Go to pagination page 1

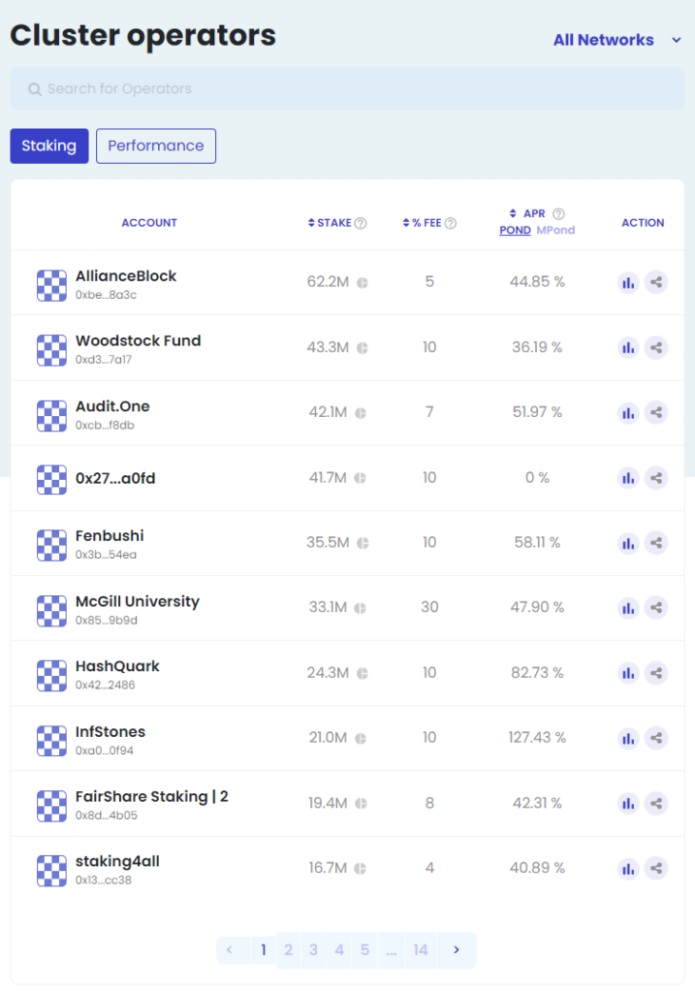[264, 950]
